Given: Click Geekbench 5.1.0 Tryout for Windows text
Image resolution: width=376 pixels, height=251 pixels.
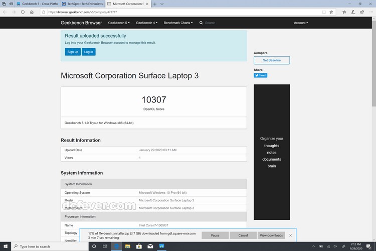Looking at the screenshot, I should [99, 122].
